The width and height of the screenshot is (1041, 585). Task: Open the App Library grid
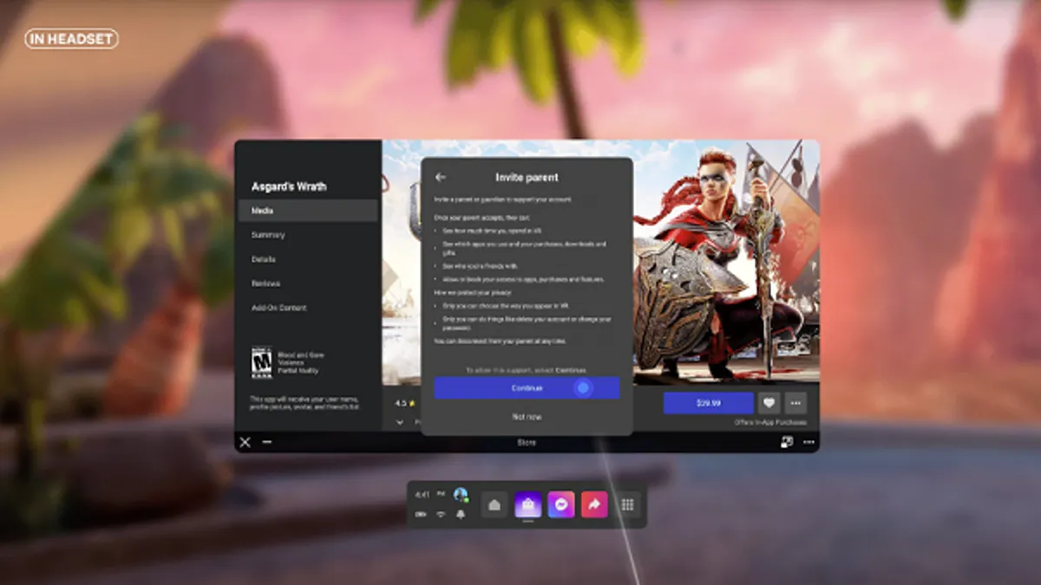pos(628,504)
